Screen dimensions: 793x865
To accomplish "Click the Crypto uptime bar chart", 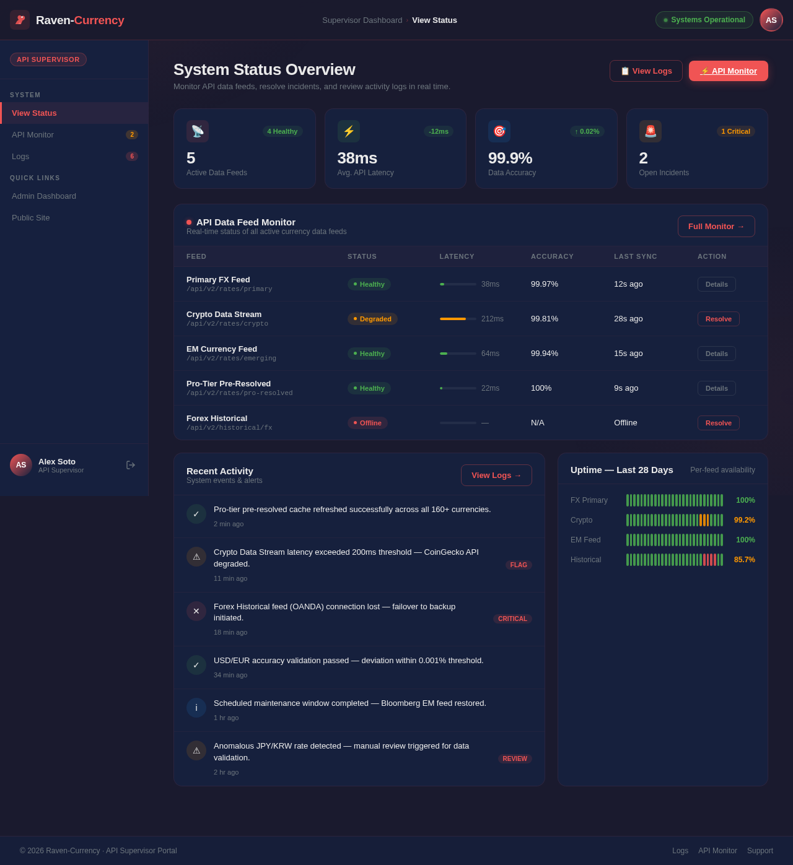I will (674, 520).
